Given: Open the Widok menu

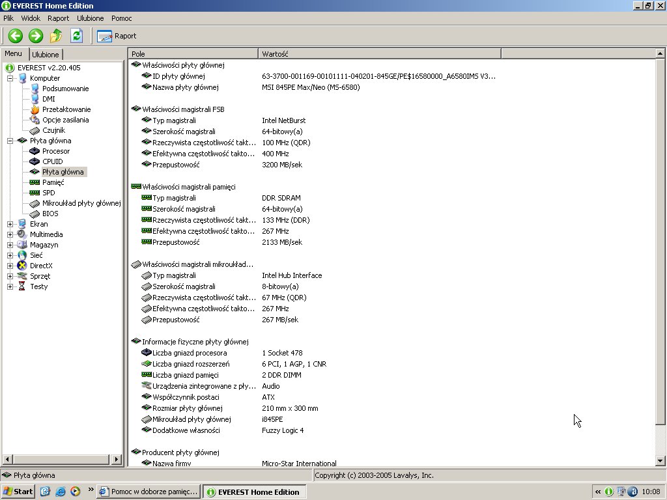Looking at the screenshot, I should click(31, 18).
